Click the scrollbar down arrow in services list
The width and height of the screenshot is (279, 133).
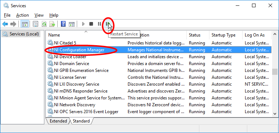275,113
